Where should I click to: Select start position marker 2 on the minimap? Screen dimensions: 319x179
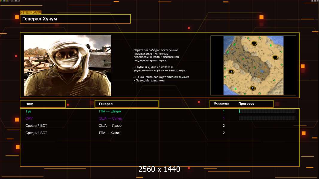tap(253, 88)
